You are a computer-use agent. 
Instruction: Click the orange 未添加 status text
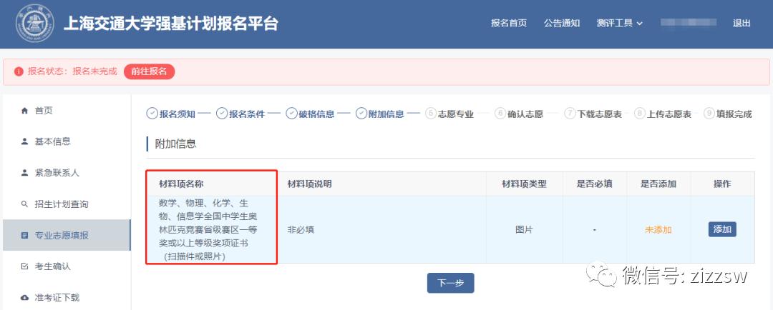(658, 229)
